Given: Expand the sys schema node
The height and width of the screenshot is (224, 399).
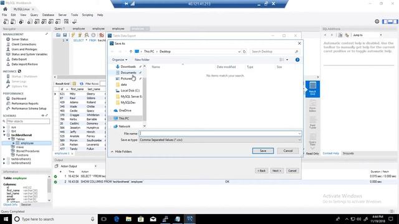Looking at the screenshot, I should (x=4, y=127).
